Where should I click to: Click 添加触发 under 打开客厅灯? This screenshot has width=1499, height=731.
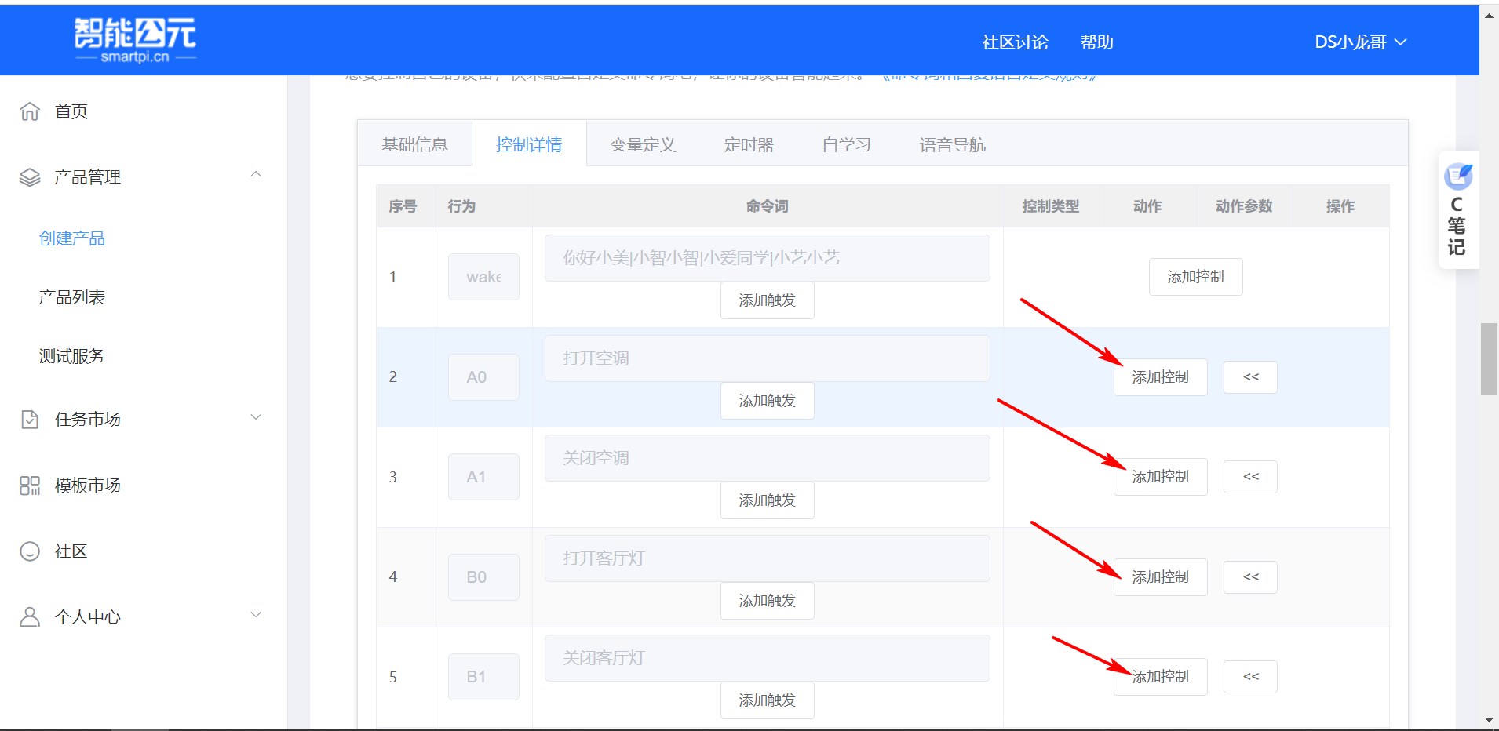click(767, 601)
